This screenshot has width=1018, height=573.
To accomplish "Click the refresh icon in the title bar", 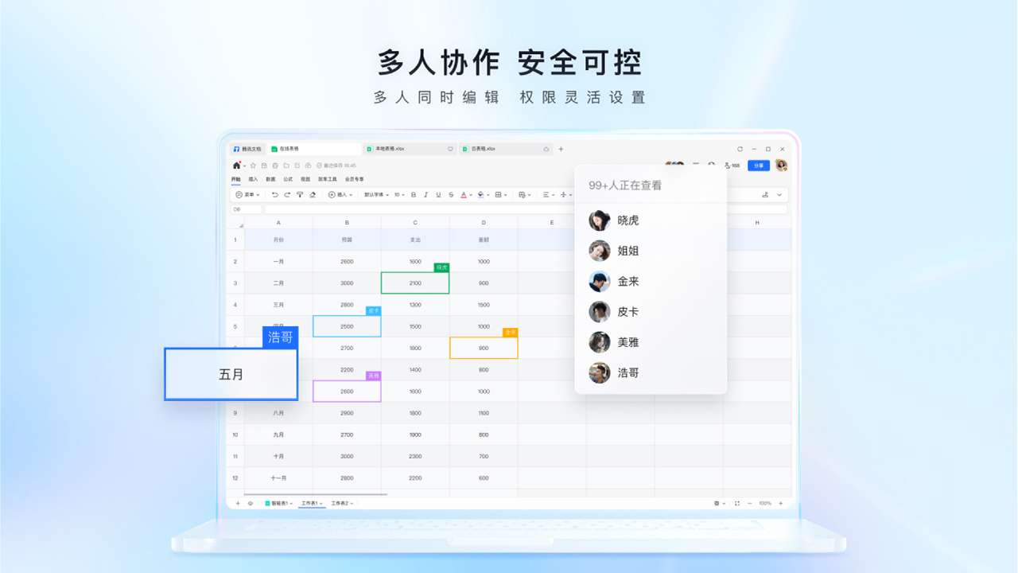I will (x=740, y=149).
